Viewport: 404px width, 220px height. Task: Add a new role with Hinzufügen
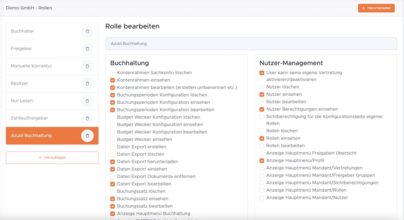(52, 158)
